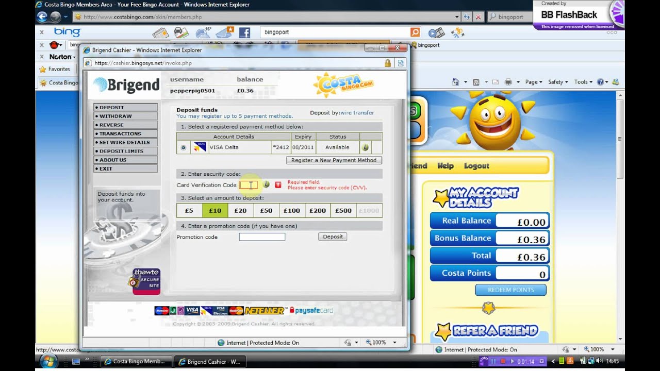Open the Page dropdown in the IE command bar
Image resolution: width=660 pixels, height=371 pixels.
(534, 82)
